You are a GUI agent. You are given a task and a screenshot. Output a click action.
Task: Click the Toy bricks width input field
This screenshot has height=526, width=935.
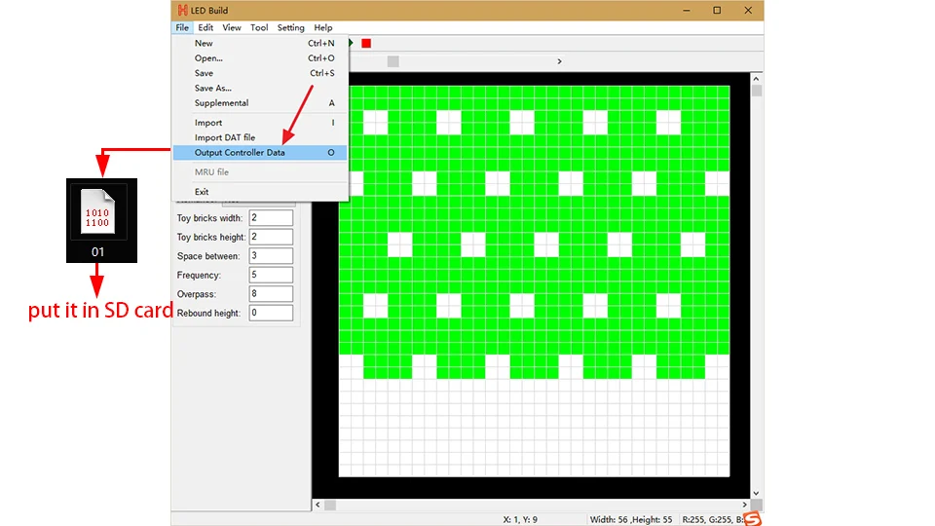pos(271,218)
